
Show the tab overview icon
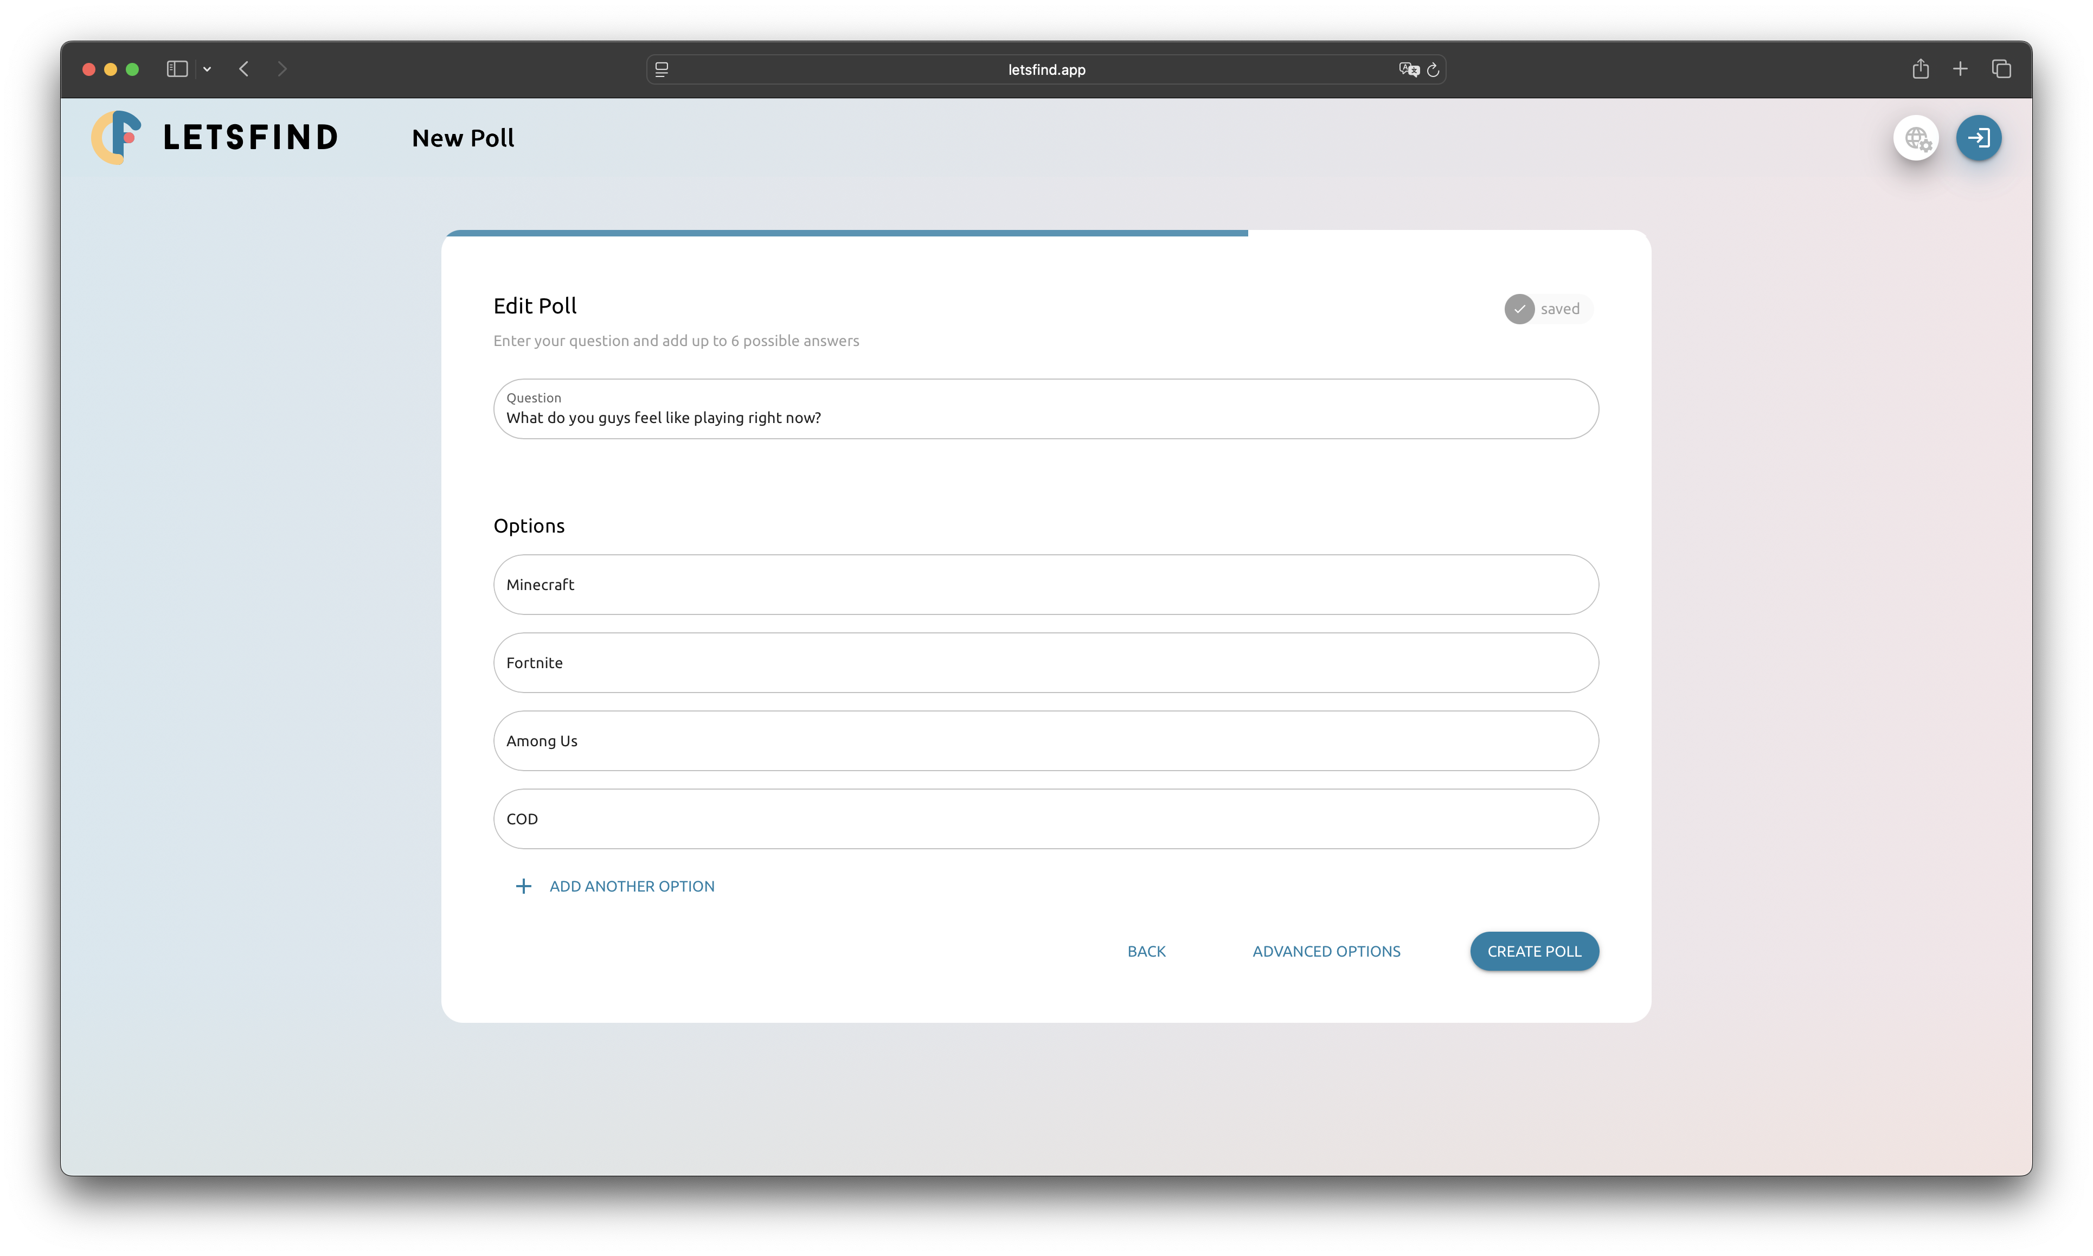pos(2001,69)
